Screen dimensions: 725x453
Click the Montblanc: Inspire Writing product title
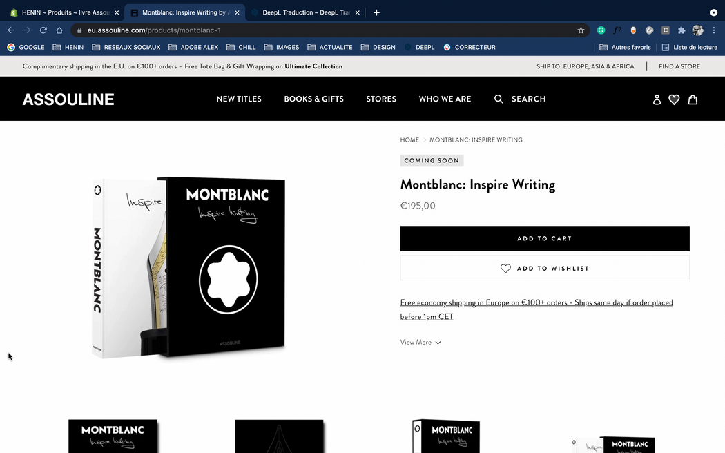[x=478, y=184]
